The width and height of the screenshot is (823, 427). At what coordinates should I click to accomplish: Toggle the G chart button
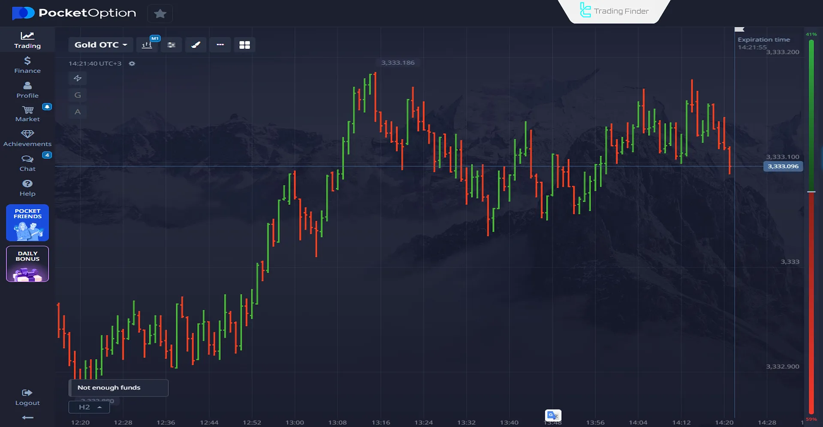(x=78, y=95)
